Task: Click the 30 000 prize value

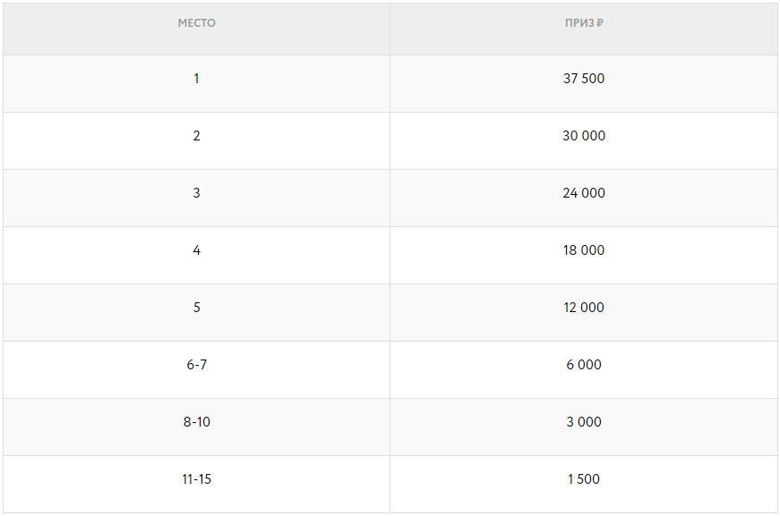Action: tap(584, 136)
